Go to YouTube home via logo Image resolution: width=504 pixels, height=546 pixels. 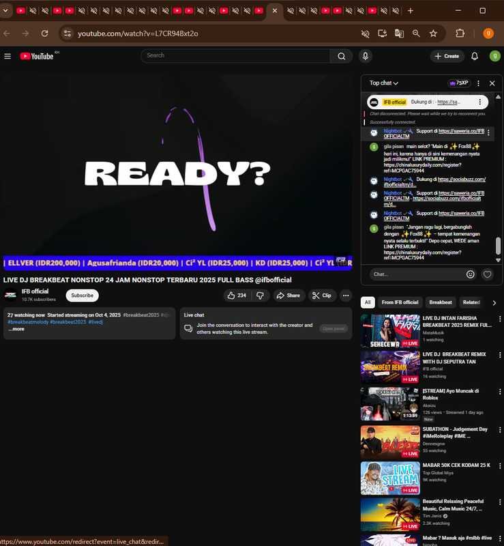tap(37, 56)
